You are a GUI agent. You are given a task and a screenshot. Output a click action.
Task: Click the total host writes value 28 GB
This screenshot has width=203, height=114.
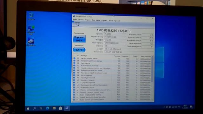tap(148, 38)
